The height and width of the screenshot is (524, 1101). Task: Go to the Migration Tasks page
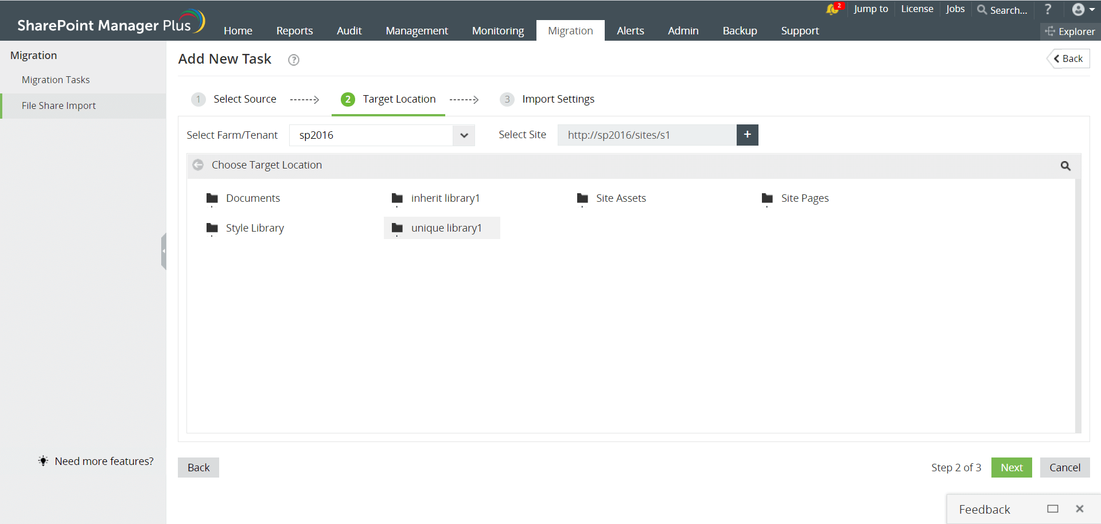pyautogui.click(x=55, y=80)
